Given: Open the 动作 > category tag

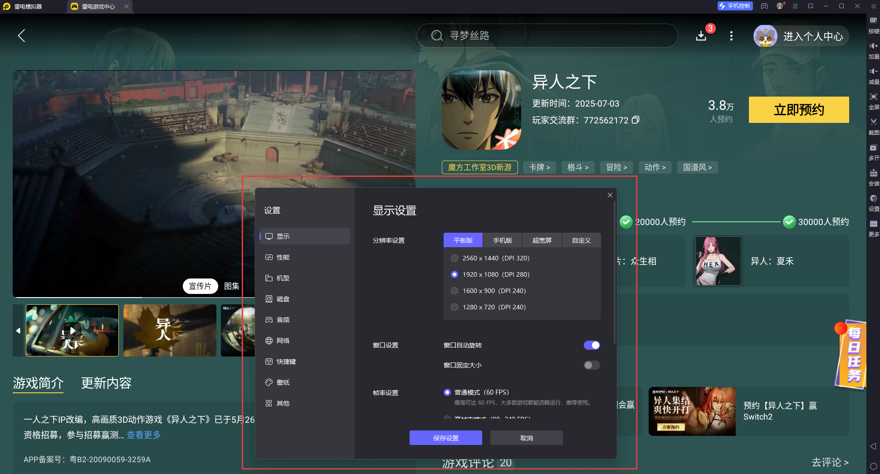Looking at the screenshot, I should (x=655, y=167).
